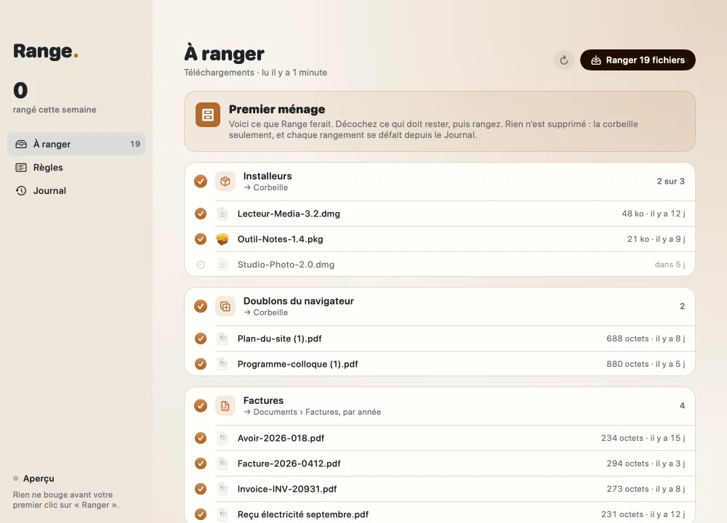Uncheck Outil-Notes-1.4.pkg
Image resolution: width=727 pixels, height=523 pixels.
pos(201,239)
